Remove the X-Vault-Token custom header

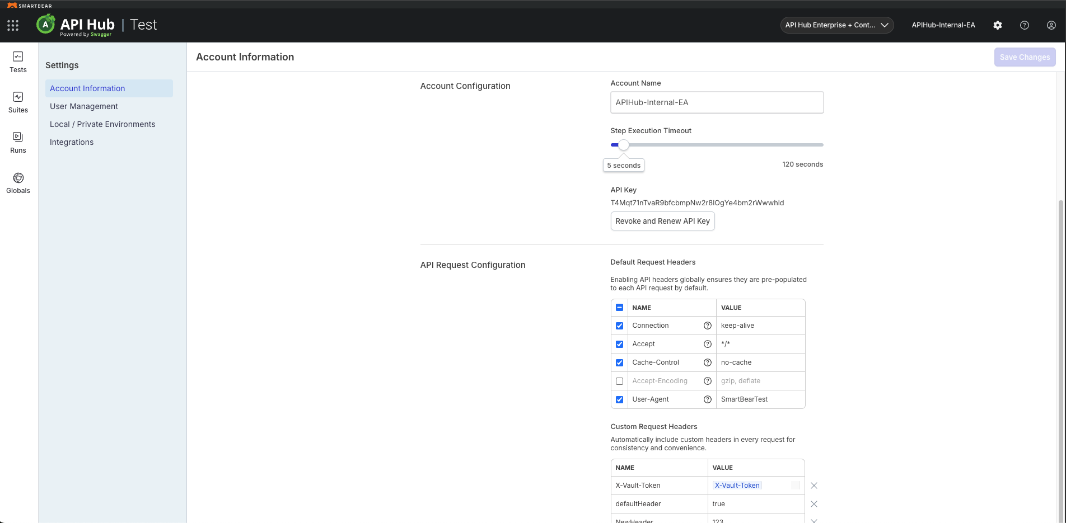[x=814, y=486]
